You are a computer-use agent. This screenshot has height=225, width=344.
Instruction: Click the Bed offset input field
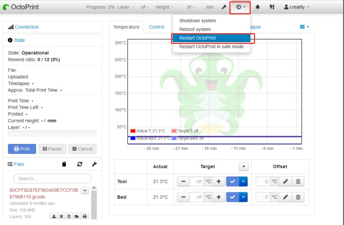point(263,197)
